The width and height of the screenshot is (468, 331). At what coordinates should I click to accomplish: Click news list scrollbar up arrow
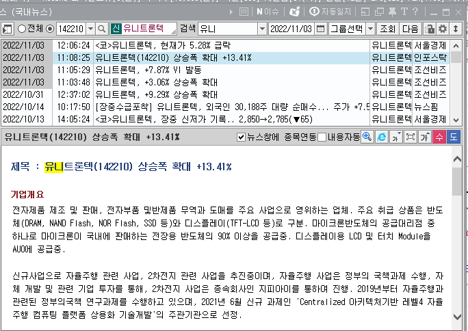click(x=456, y=46)
